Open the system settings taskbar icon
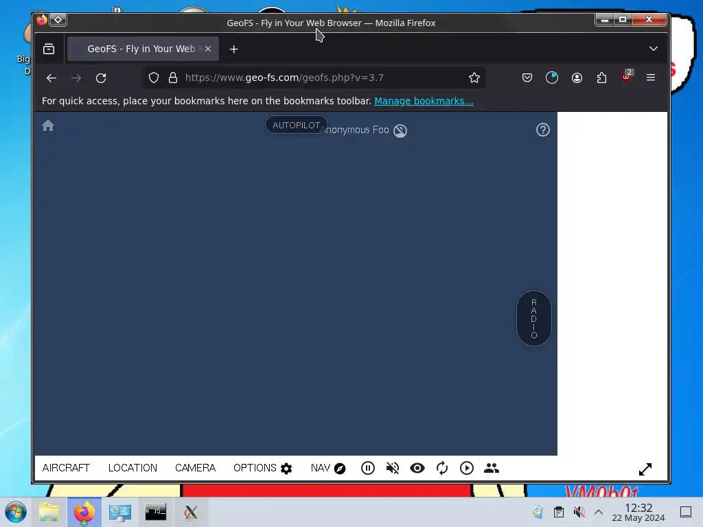 point(120,512)
